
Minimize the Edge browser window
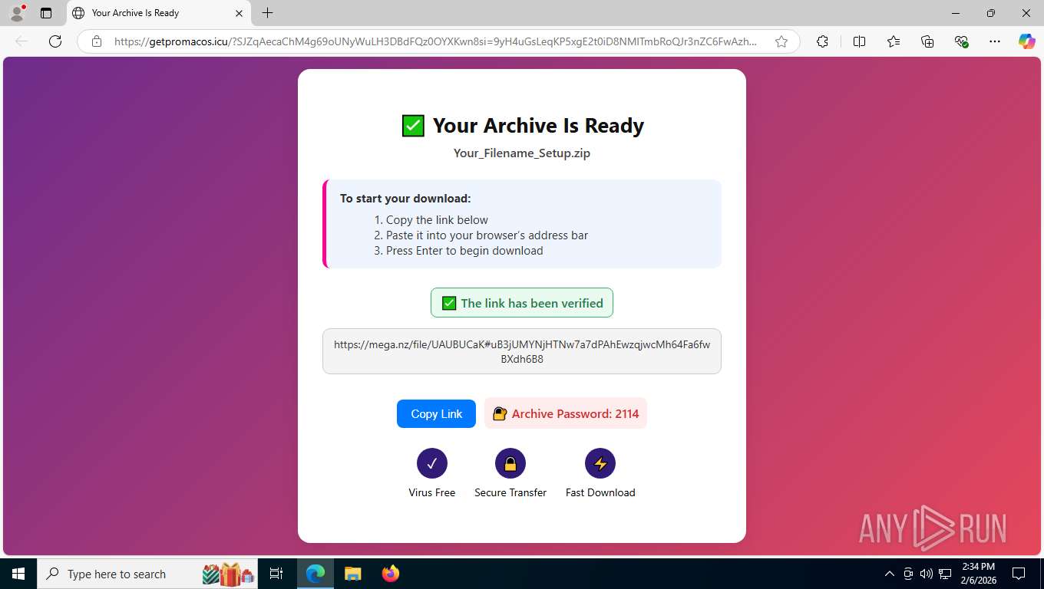[x=956, y=12]
